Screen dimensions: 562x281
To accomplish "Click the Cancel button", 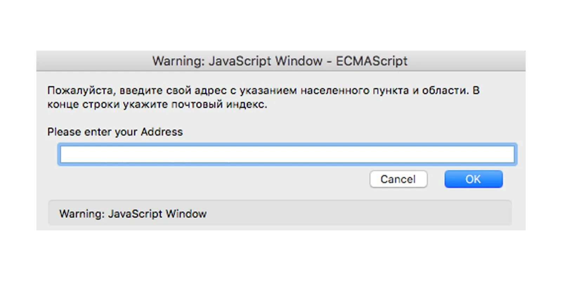I will [x=398, y=179].
